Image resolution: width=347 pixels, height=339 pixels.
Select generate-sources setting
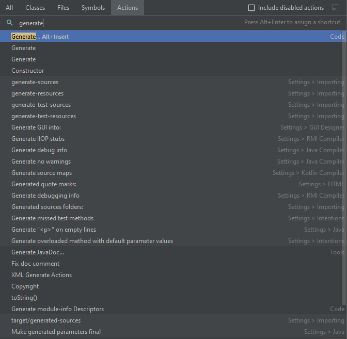[173, 82]
